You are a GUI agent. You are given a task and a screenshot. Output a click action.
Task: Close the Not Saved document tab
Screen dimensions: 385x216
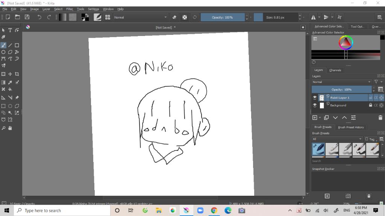303,27
